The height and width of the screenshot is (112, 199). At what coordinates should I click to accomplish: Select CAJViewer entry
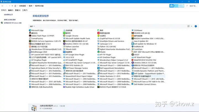click(137, 30)
